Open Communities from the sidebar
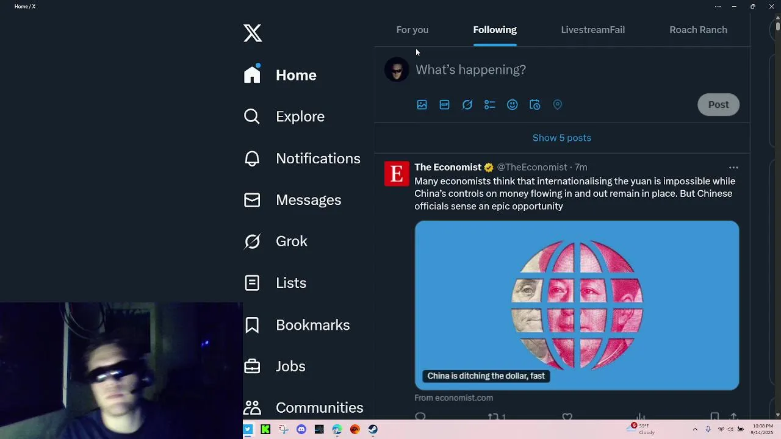Image resolution: width=781 pixels, height=439 pixels. point(303,407)
